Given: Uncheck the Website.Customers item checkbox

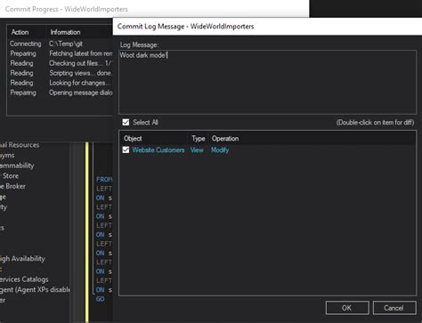Looking at the screenshot, I should (126, 149).
